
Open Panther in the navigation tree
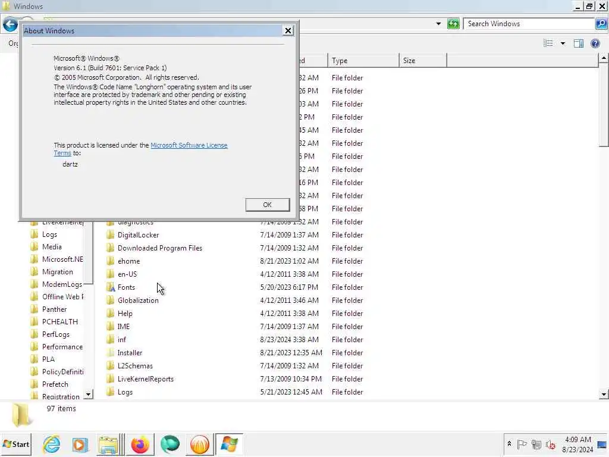coord(54,309)
